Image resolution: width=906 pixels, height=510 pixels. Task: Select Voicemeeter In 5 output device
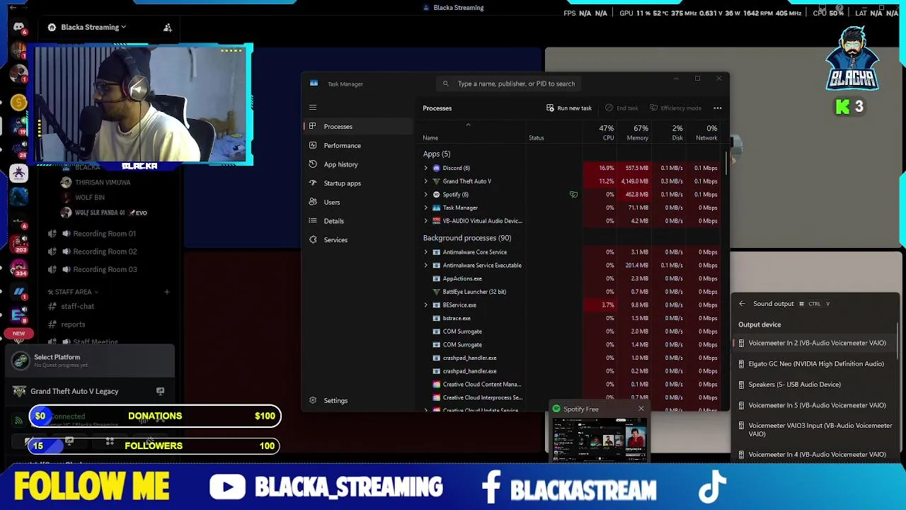pos(815,405)
